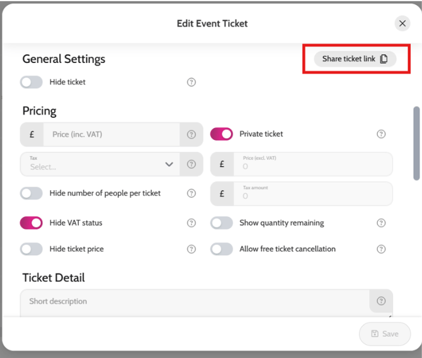Click help icon in Short description field

point(381,301)
